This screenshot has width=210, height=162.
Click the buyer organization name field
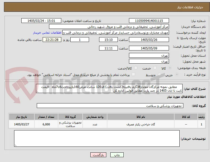coord(109,26)
